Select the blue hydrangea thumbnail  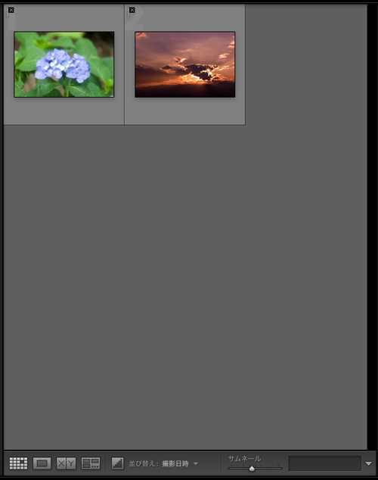64,64
